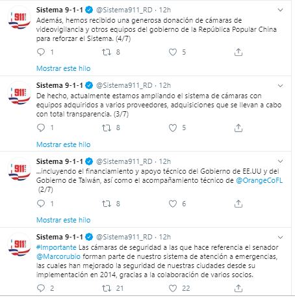Open Sistema 9-1-1 avatar on the first tweet
The width and height of the screenshot is (295, 298).
(19, 19)
